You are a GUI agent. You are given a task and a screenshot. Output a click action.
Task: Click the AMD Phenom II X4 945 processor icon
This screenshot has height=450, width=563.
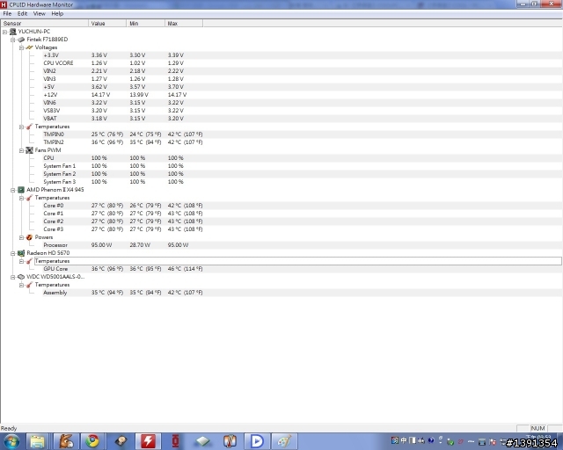(x=21, y=190)
